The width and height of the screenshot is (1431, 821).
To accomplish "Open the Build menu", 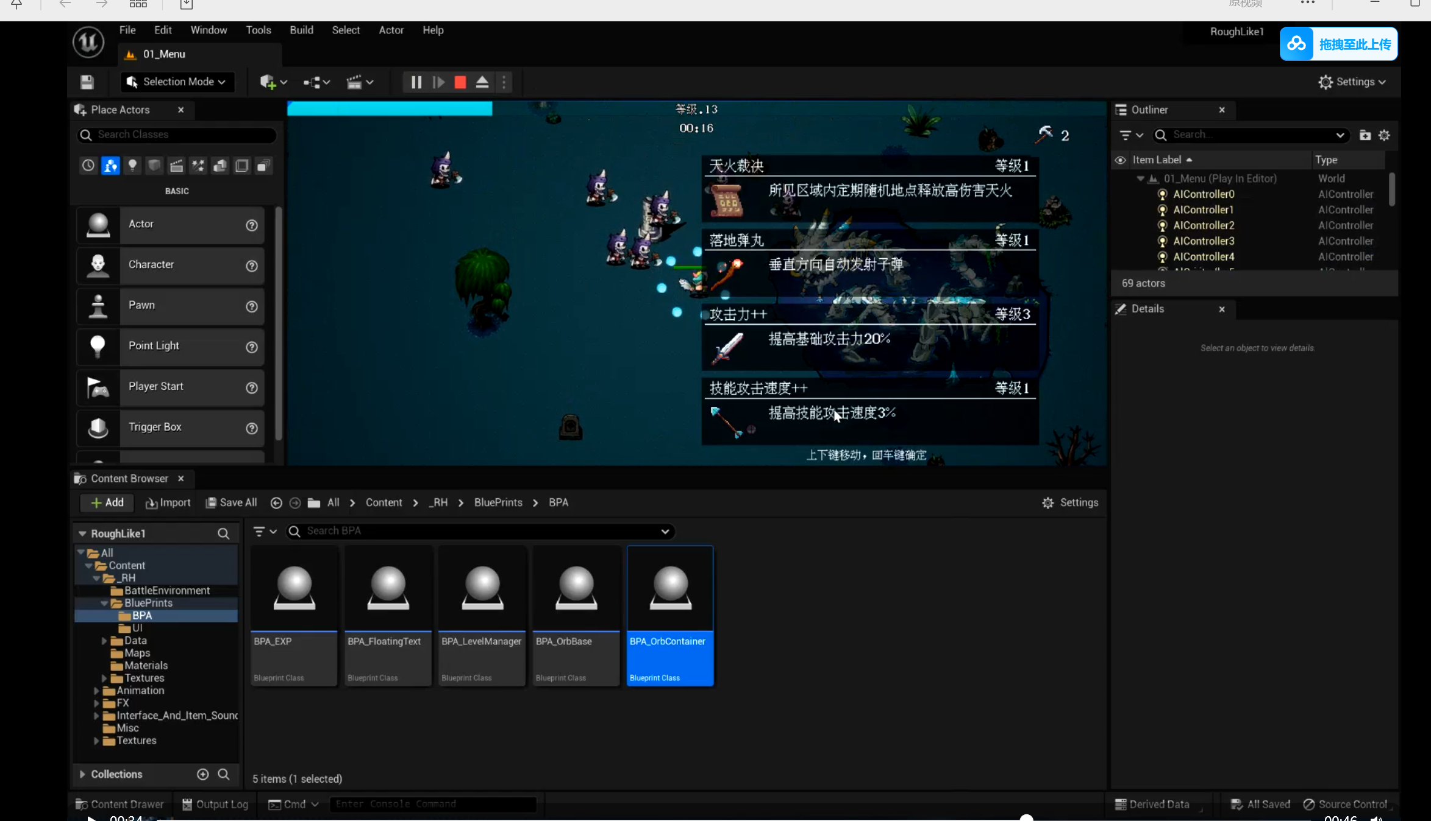I will [x=301, y=30].
